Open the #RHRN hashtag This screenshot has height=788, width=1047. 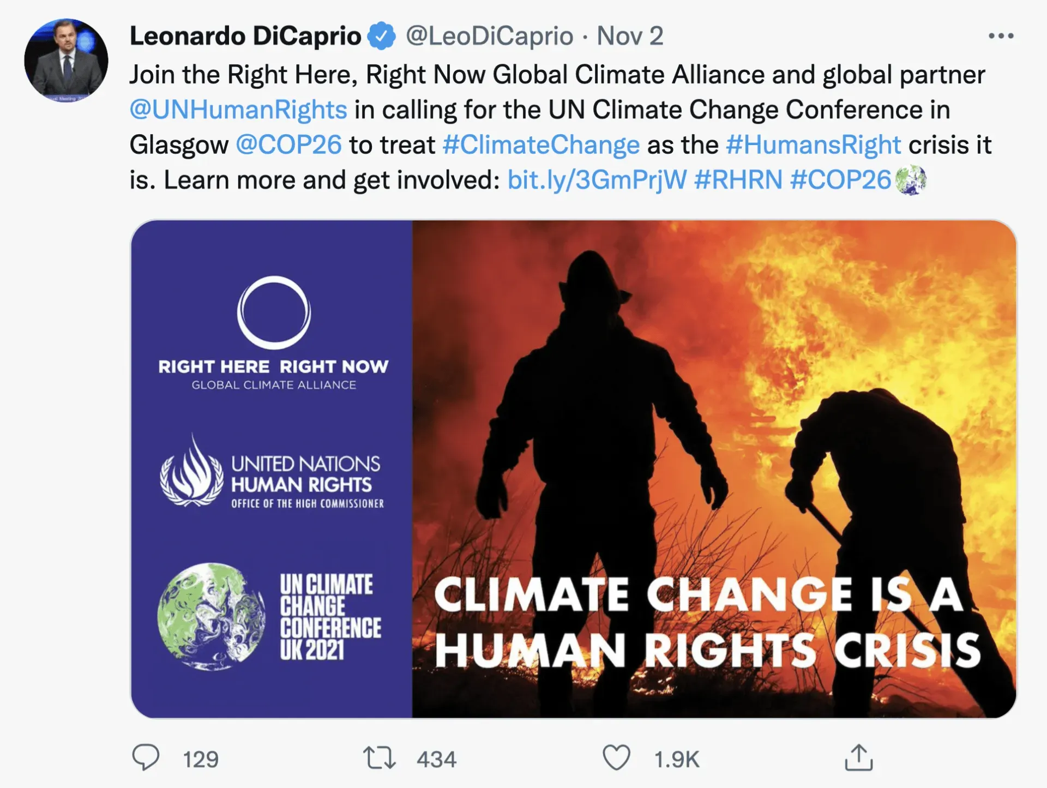738,180
